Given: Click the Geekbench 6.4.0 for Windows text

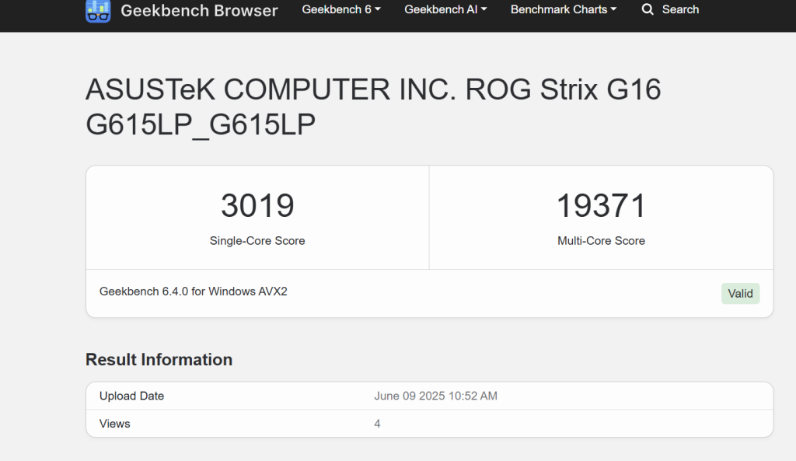Looking at the screenshot, I should coord(196,291).
